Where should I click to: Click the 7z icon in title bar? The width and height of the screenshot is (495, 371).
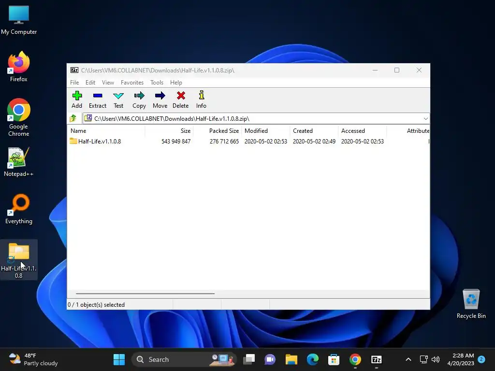point(74,70)
